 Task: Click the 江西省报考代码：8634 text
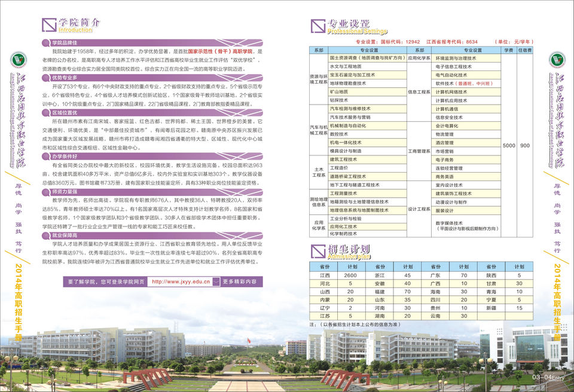[452, 42]
